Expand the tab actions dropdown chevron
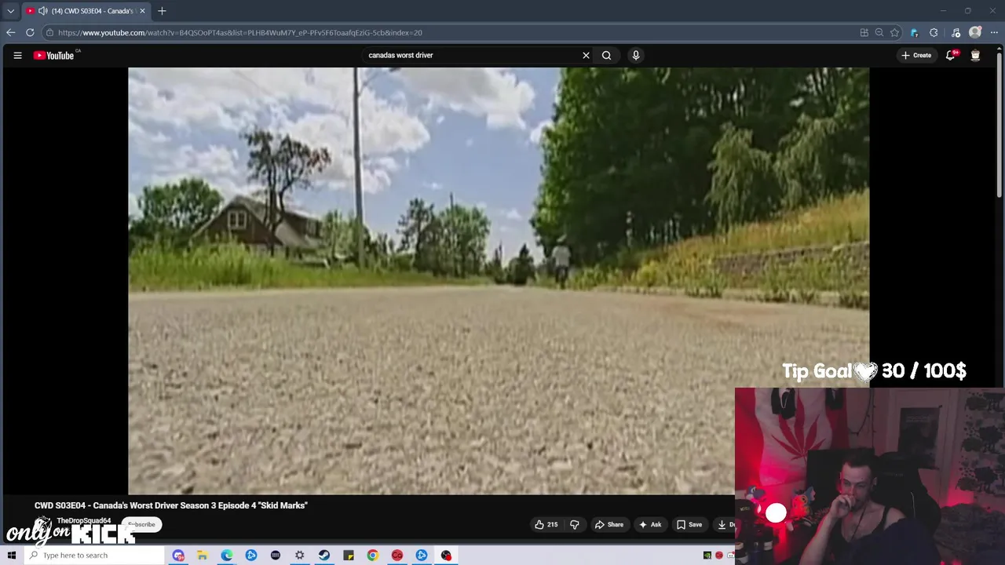 tap(10, 11)
